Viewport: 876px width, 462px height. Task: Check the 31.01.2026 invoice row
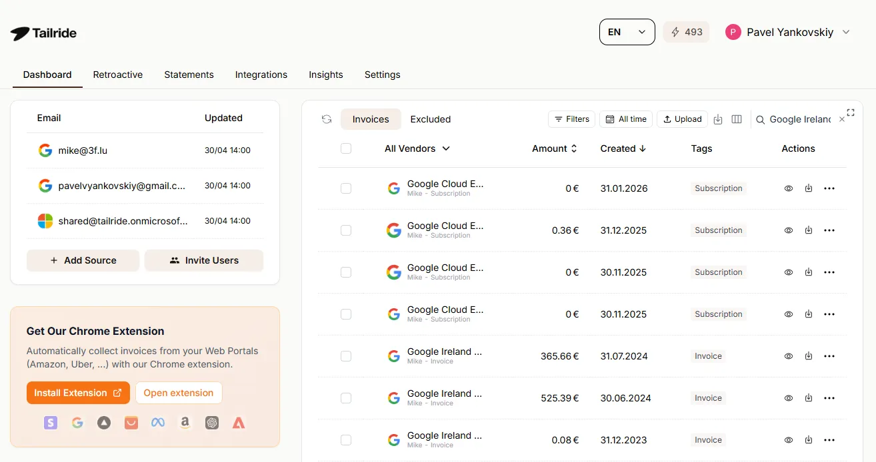[346, 188]
